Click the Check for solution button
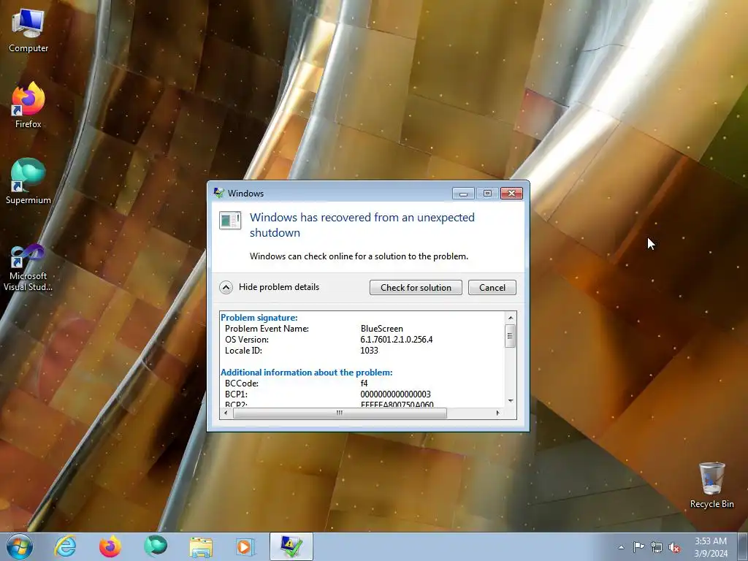Image resolution: width=748 pixels, height=561 pixels. coord(416,288)
